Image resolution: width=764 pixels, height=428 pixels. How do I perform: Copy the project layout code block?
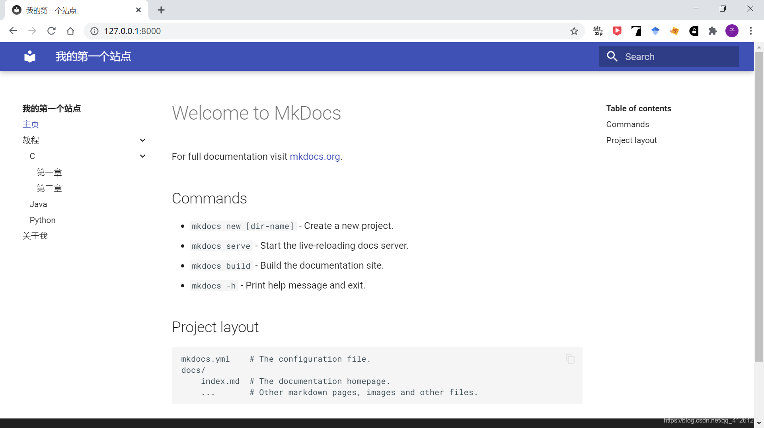tap(570, 359)
